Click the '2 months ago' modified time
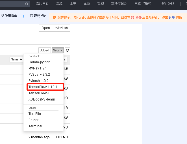Viewport: 187px width, 144px height. pos(39,137)
